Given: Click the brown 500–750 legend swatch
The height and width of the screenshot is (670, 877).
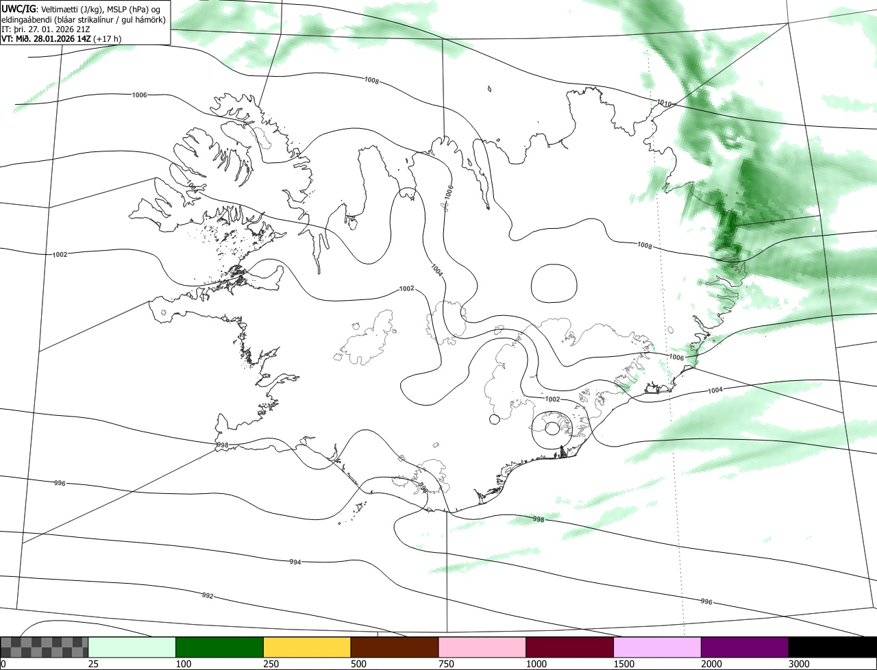Looking at the screenshot, I should tap(395, 647).
